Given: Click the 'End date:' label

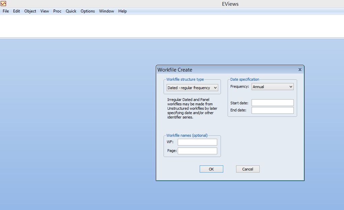Looking at the screenshot, I should coord(238,110).
